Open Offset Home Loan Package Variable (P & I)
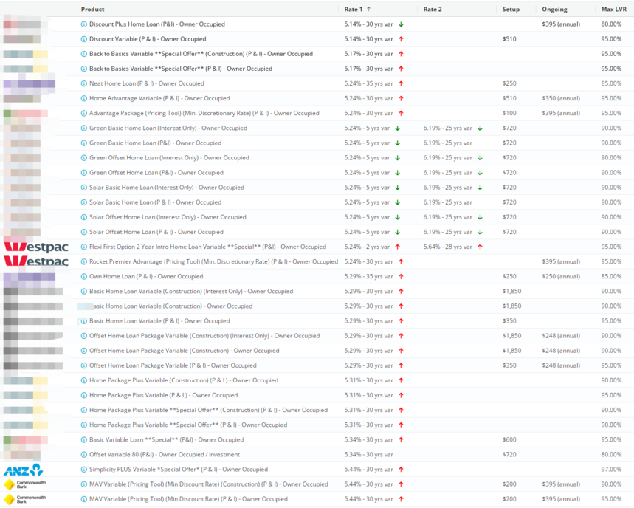This screenshot has height=508, width=634. click(173, 365)
